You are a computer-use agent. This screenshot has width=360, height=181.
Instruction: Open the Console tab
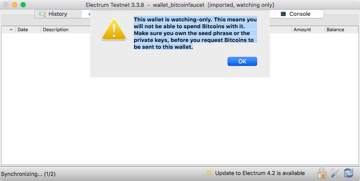tap(299, 14)
